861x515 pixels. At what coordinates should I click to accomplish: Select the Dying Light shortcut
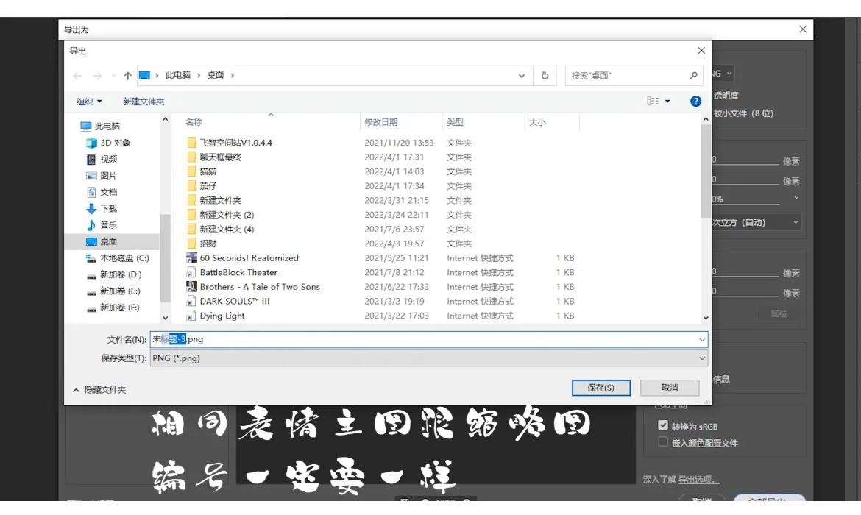(x=223, y=315)
